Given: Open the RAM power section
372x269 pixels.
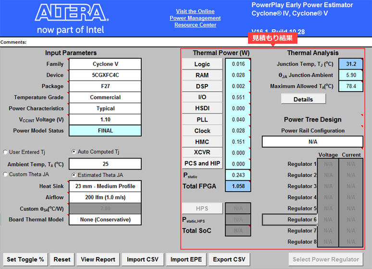Looking at the screenshot, I should [x=202, y=75].
